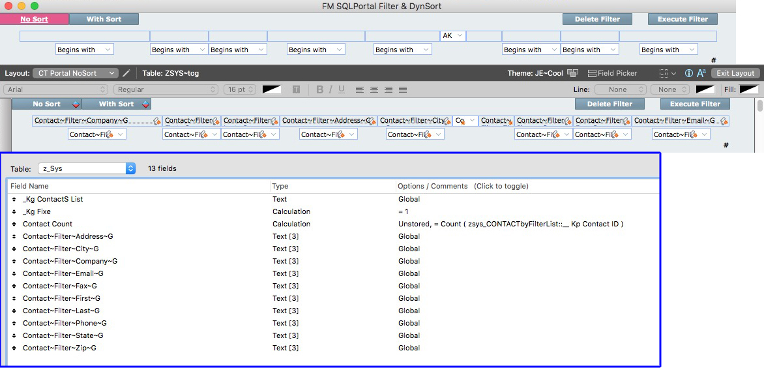
Task: Select the No Sort tab
Action: coord(34,19)
